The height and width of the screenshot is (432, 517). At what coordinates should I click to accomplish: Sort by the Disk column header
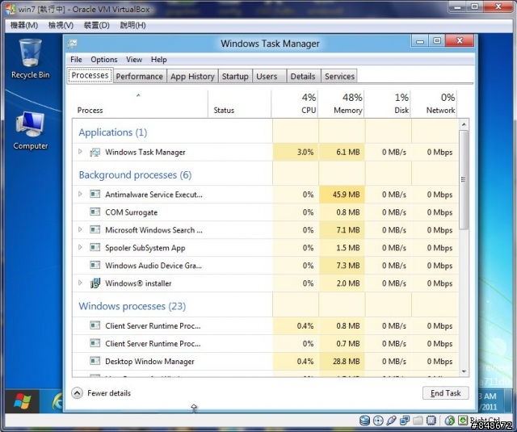(388, 104)
